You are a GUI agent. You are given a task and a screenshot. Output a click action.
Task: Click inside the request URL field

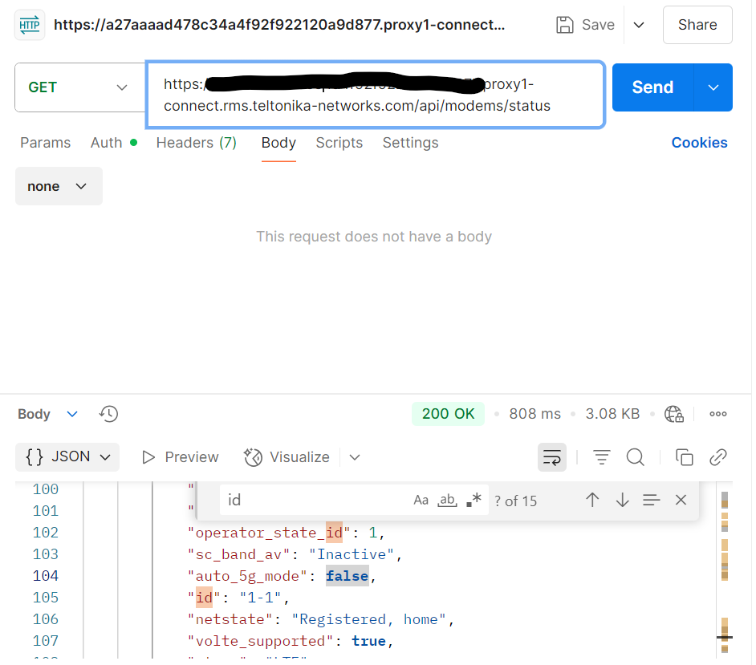click(375, 95)
